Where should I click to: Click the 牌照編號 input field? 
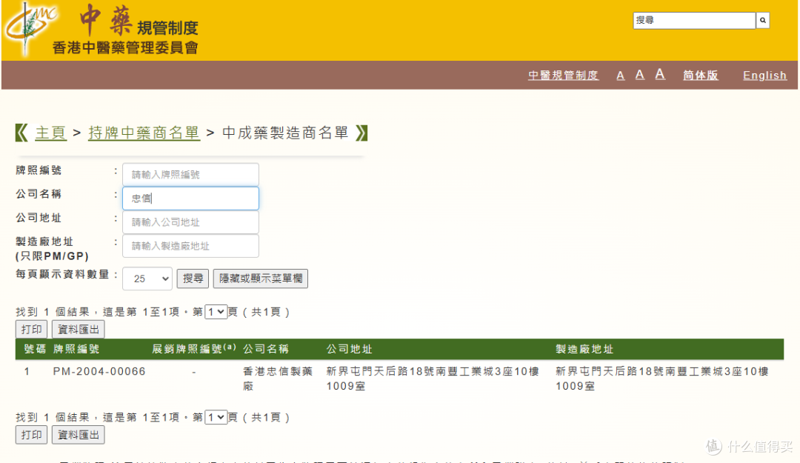(190, 175)
